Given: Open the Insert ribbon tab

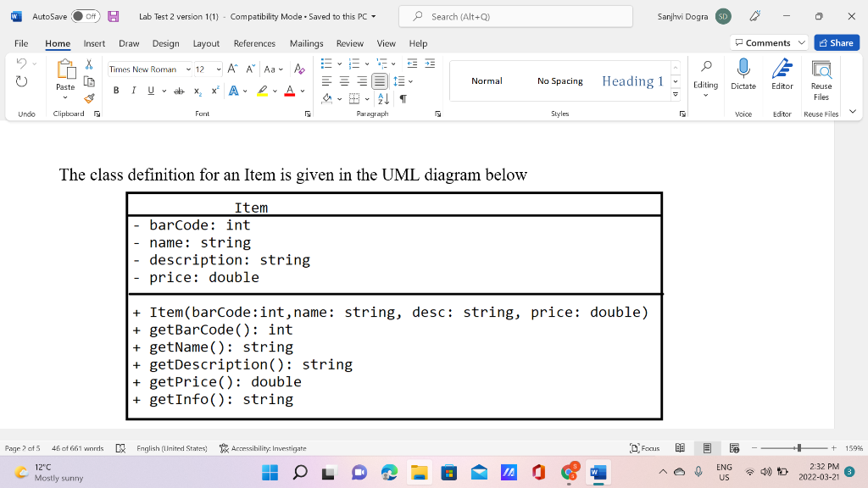Looking at the screenshot, I should [92, 43].
